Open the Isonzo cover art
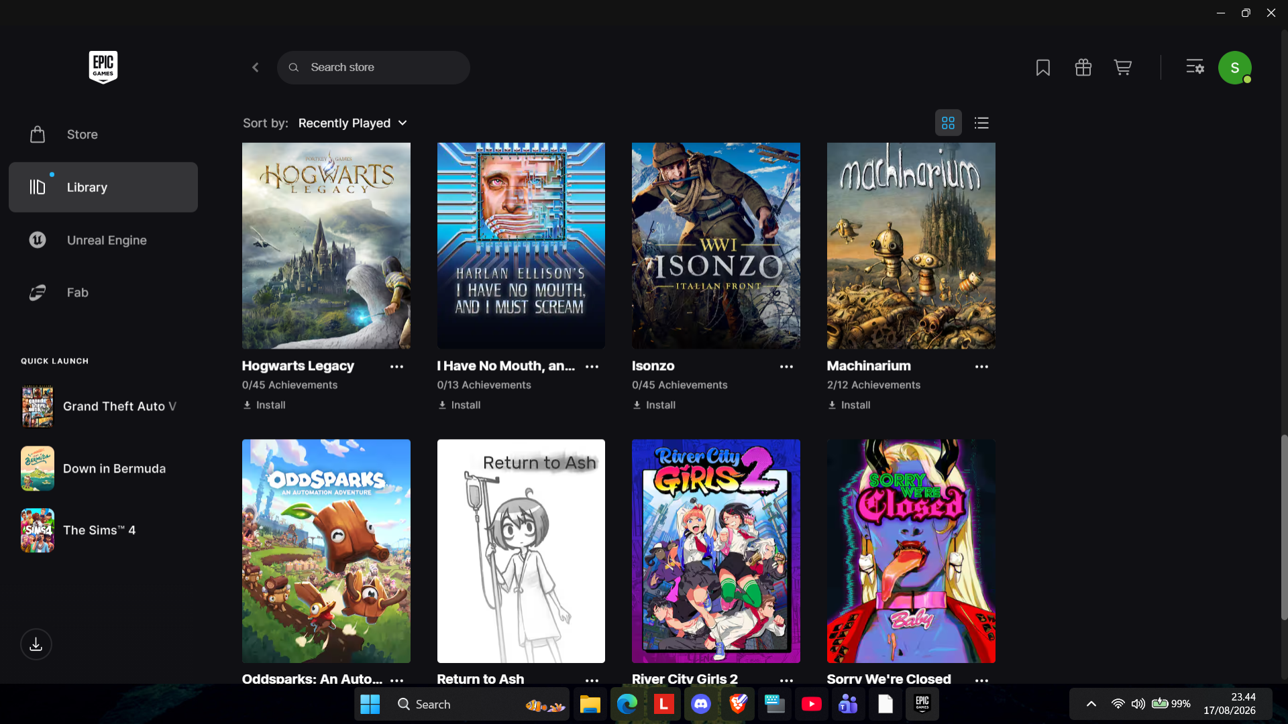 (x=716, y=245)
